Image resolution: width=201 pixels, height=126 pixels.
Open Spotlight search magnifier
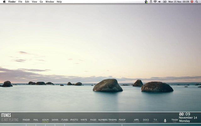click(x=197, y=2)
